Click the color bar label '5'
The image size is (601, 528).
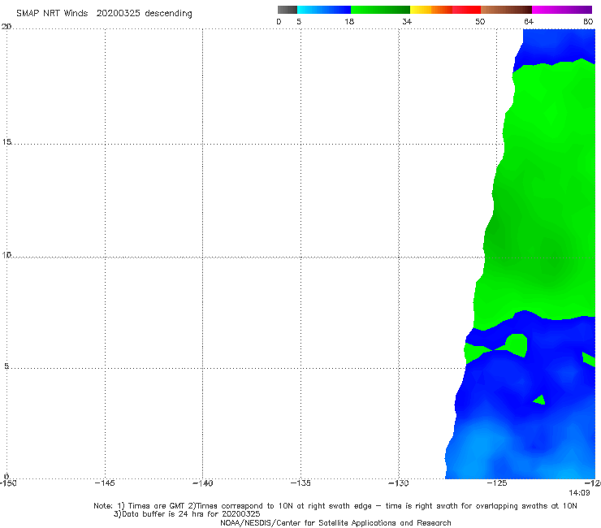click(x=299, y=21)
